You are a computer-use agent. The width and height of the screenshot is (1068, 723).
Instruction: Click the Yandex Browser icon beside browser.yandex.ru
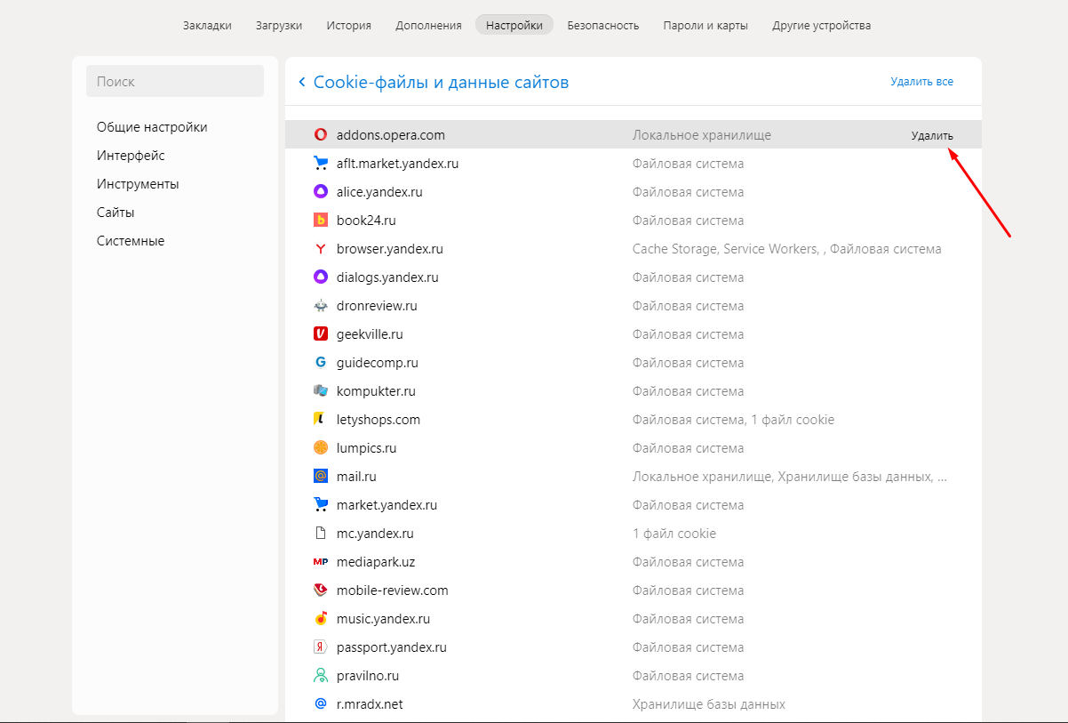321,249
